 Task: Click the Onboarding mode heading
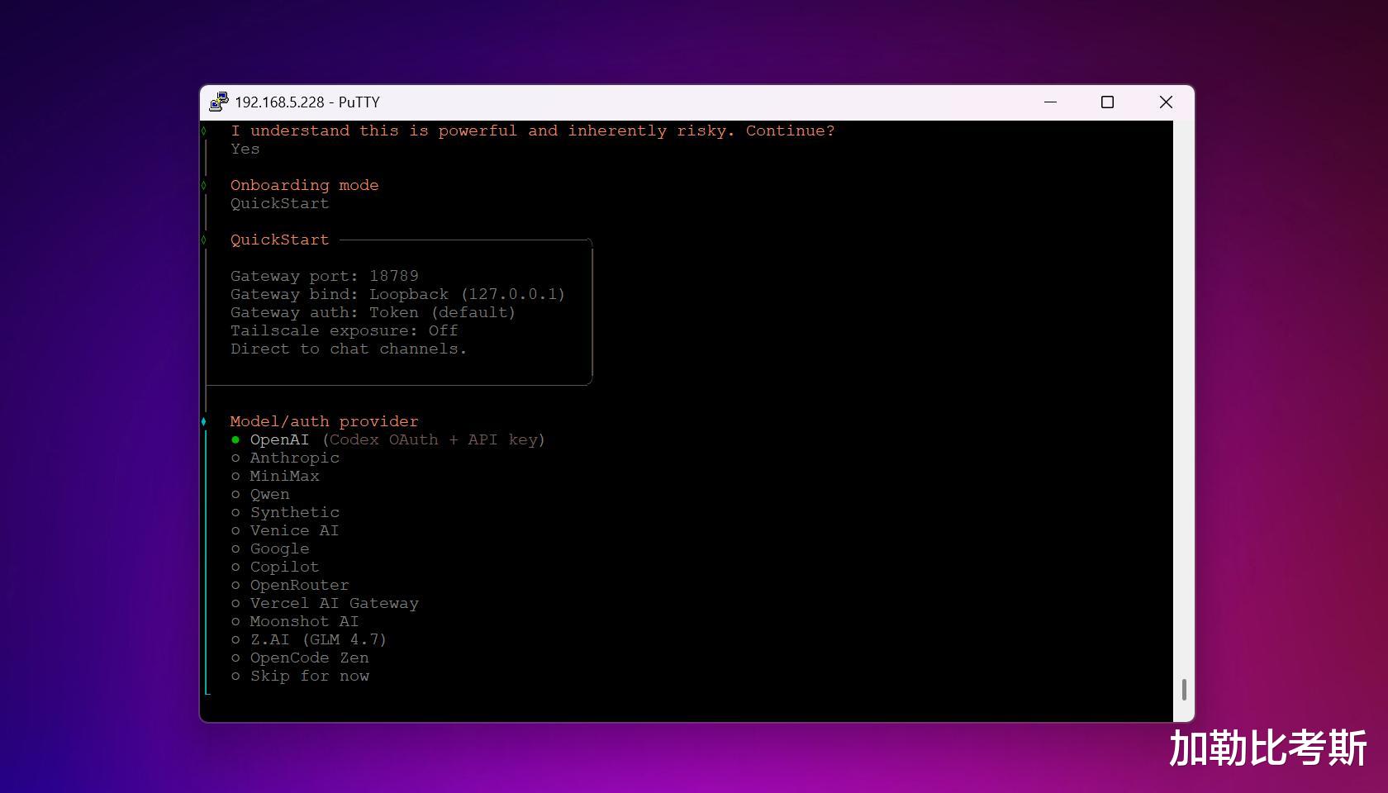click(305, 185)
